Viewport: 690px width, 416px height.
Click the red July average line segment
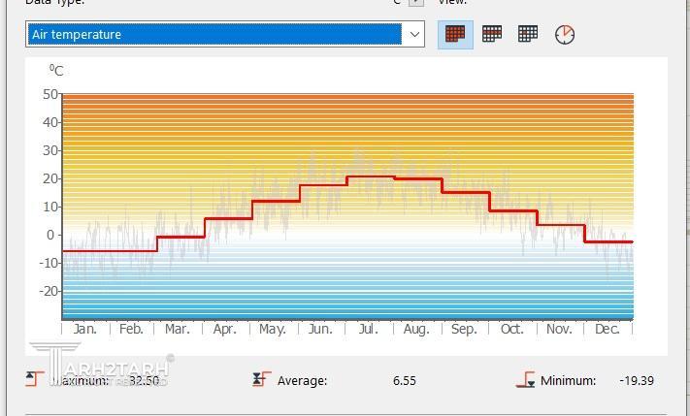coord(370,176)
